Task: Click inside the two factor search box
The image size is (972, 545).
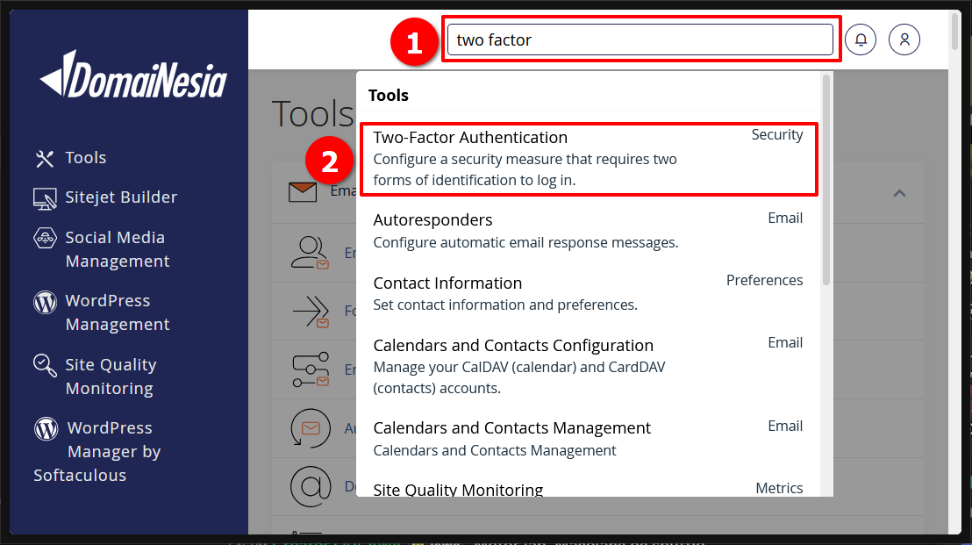Action: click(x=640, y=39)
